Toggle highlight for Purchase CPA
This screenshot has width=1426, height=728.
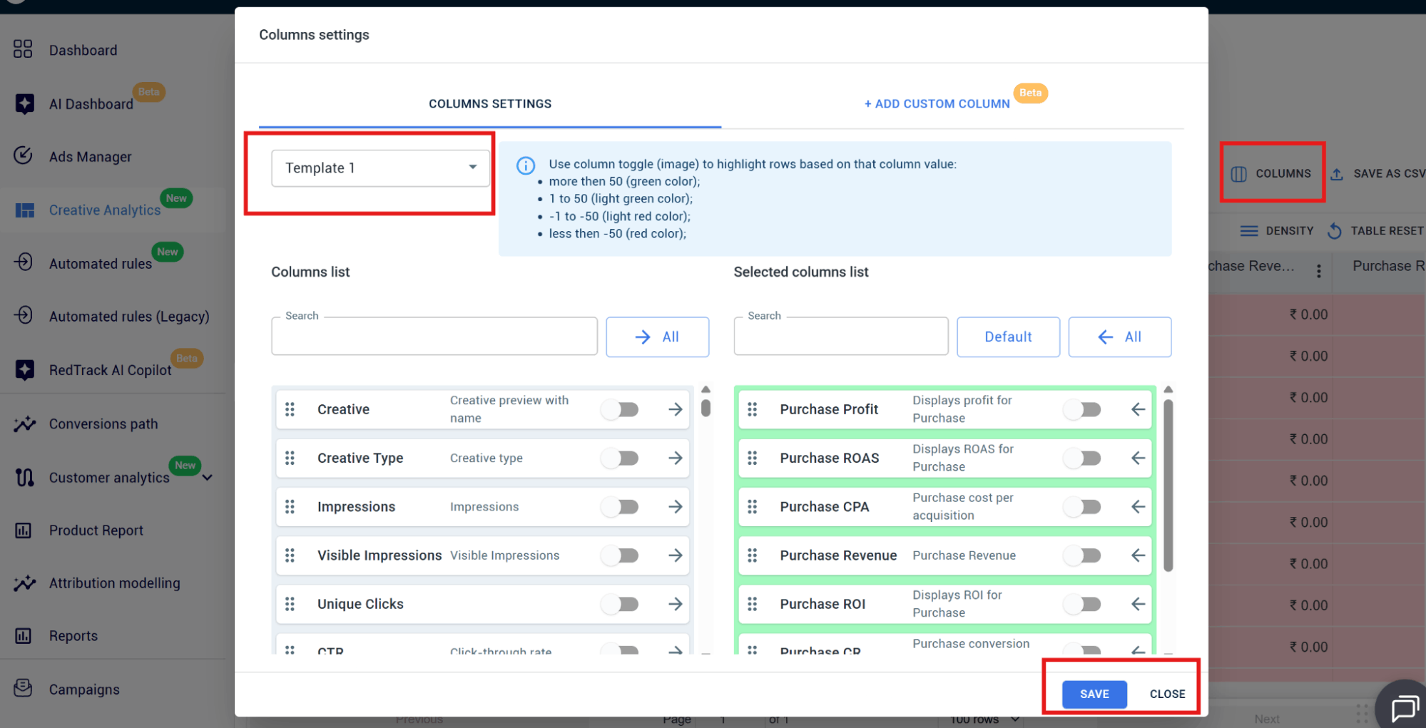click(x=1082, y=506)
